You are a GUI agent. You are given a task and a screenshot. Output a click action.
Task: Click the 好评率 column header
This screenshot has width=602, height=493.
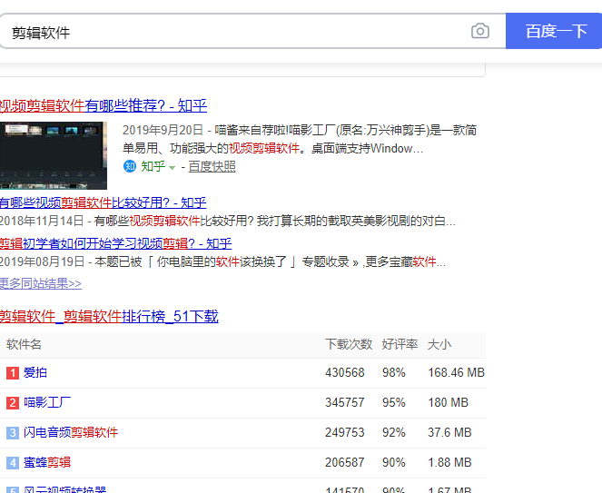(x=400, y=344)
